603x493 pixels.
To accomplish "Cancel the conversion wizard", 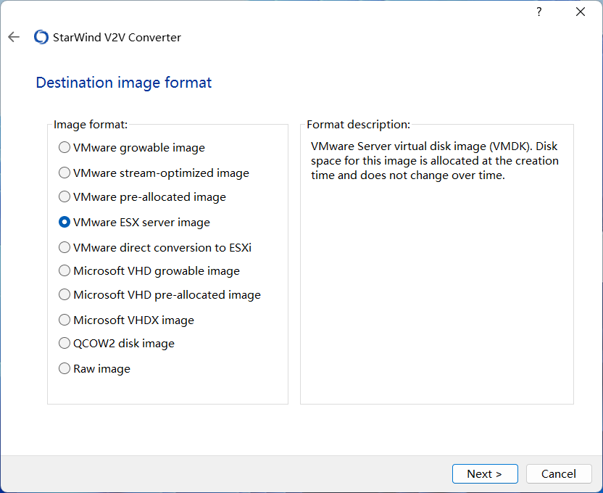I will 559,473.
